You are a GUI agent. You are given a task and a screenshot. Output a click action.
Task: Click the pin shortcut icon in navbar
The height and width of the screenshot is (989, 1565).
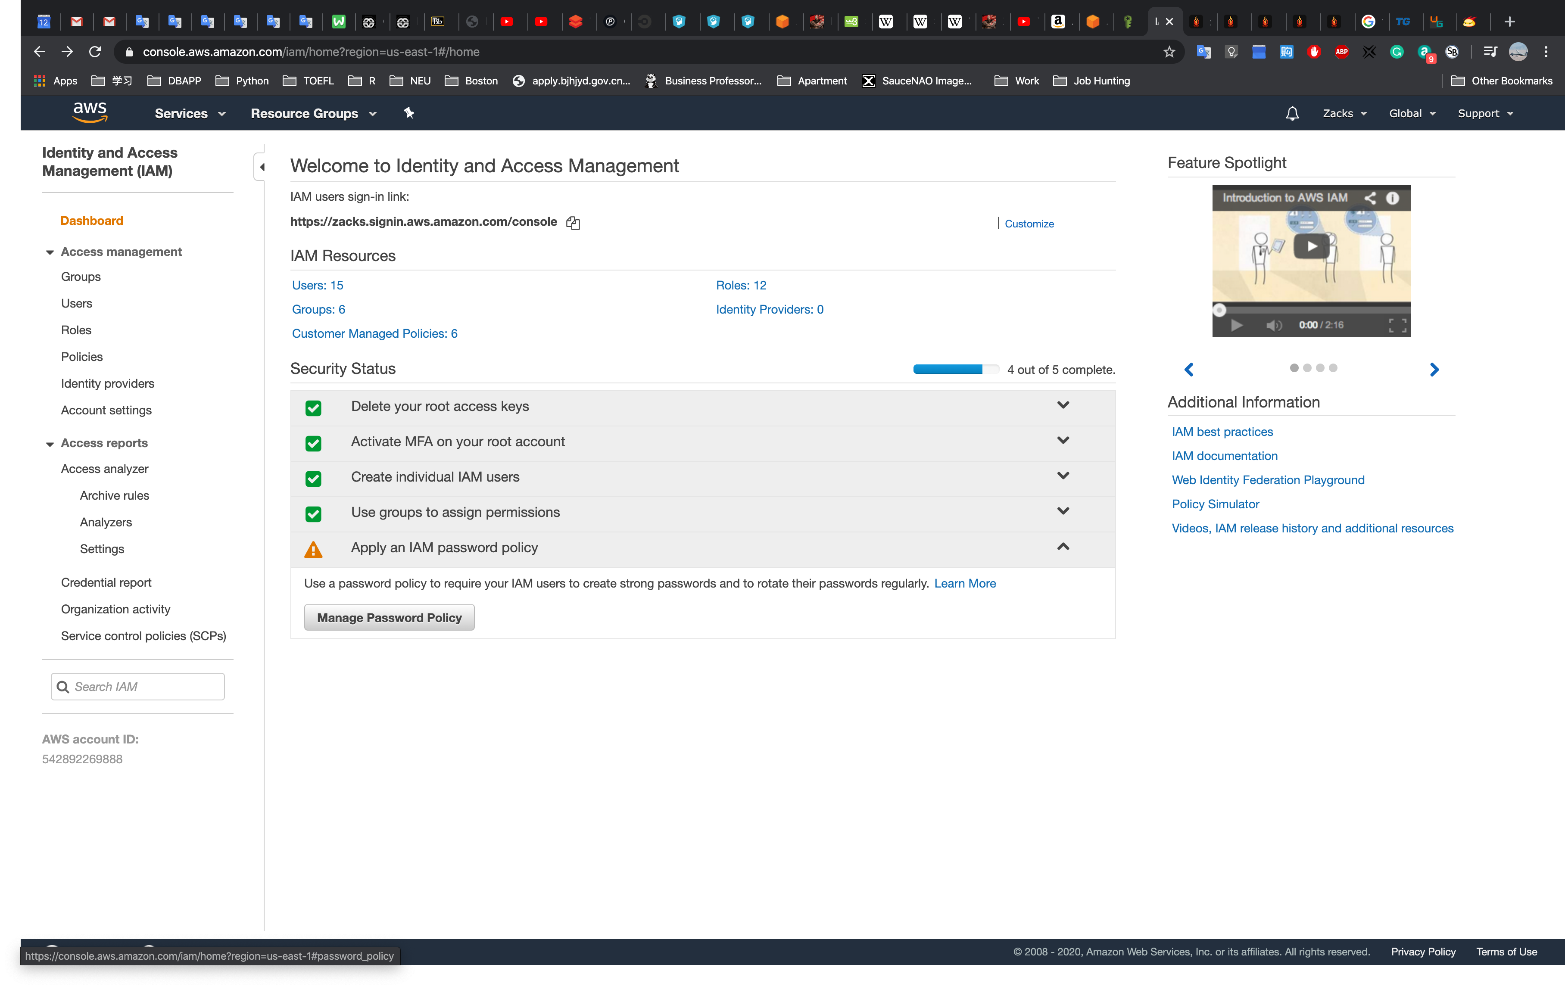click(409, 113)
